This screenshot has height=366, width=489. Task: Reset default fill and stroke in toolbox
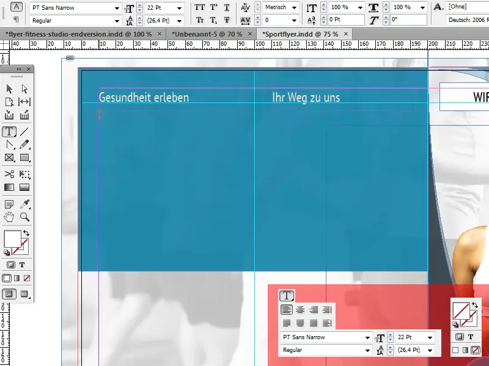pos(7,253)
